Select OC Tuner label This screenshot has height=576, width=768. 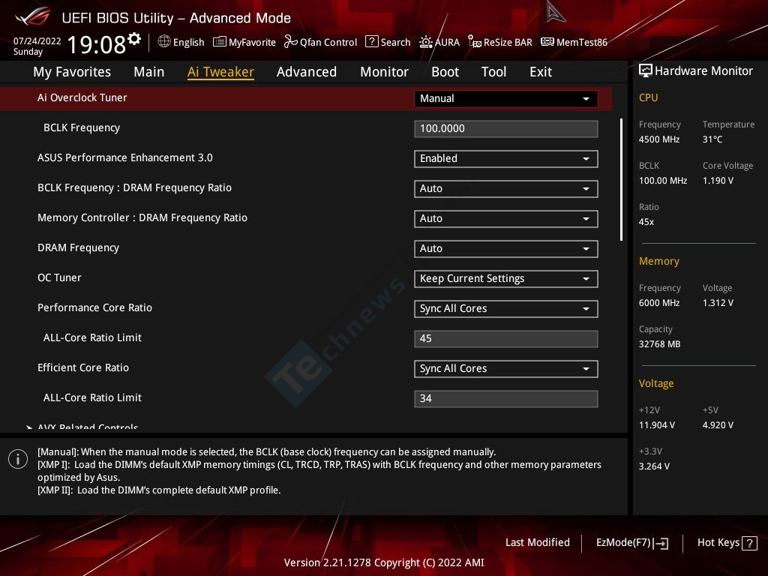pos(59,277)
